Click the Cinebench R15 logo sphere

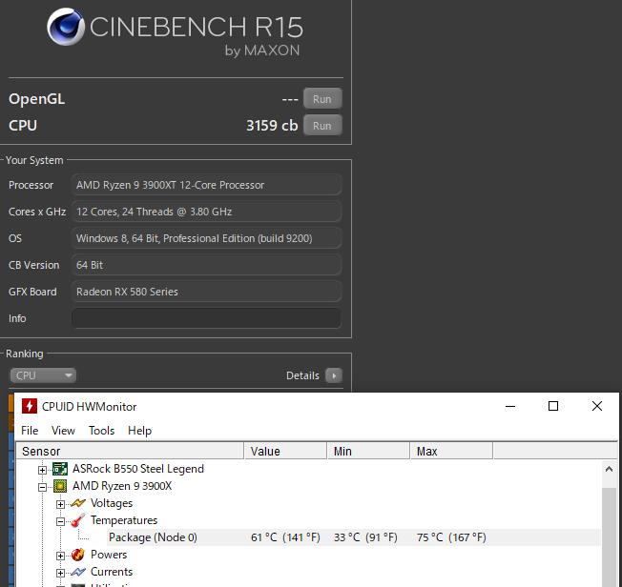tap(66, 27)
